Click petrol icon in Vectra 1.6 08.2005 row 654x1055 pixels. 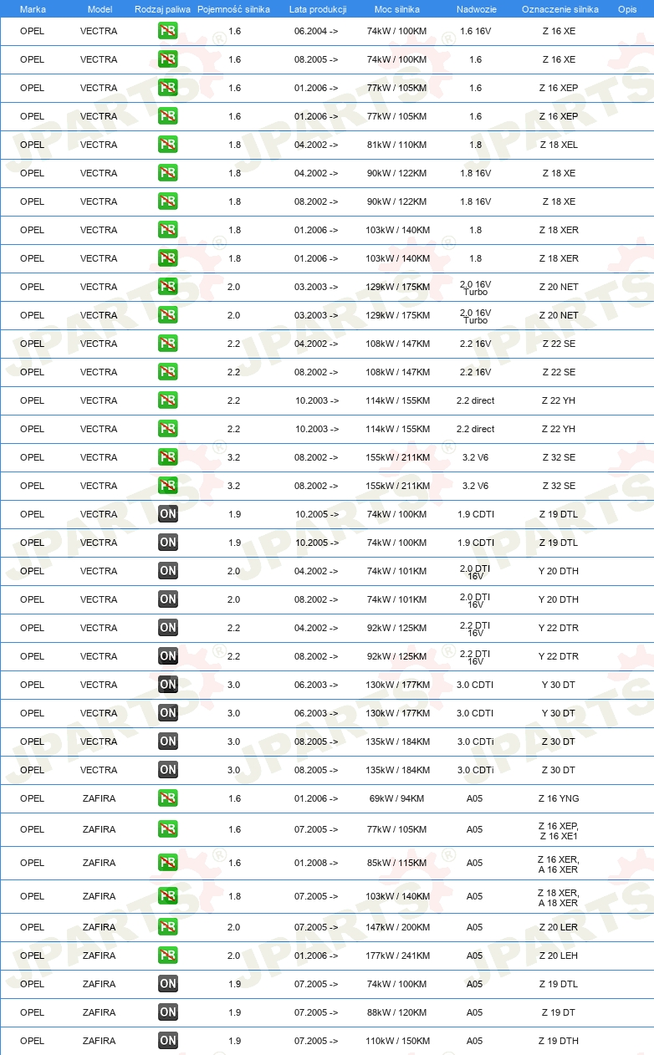(168, 59)
